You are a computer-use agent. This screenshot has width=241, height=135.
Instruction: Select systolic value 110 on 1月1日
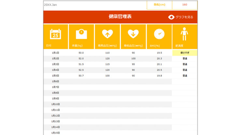pyautogui.click(x=107, y=53)
